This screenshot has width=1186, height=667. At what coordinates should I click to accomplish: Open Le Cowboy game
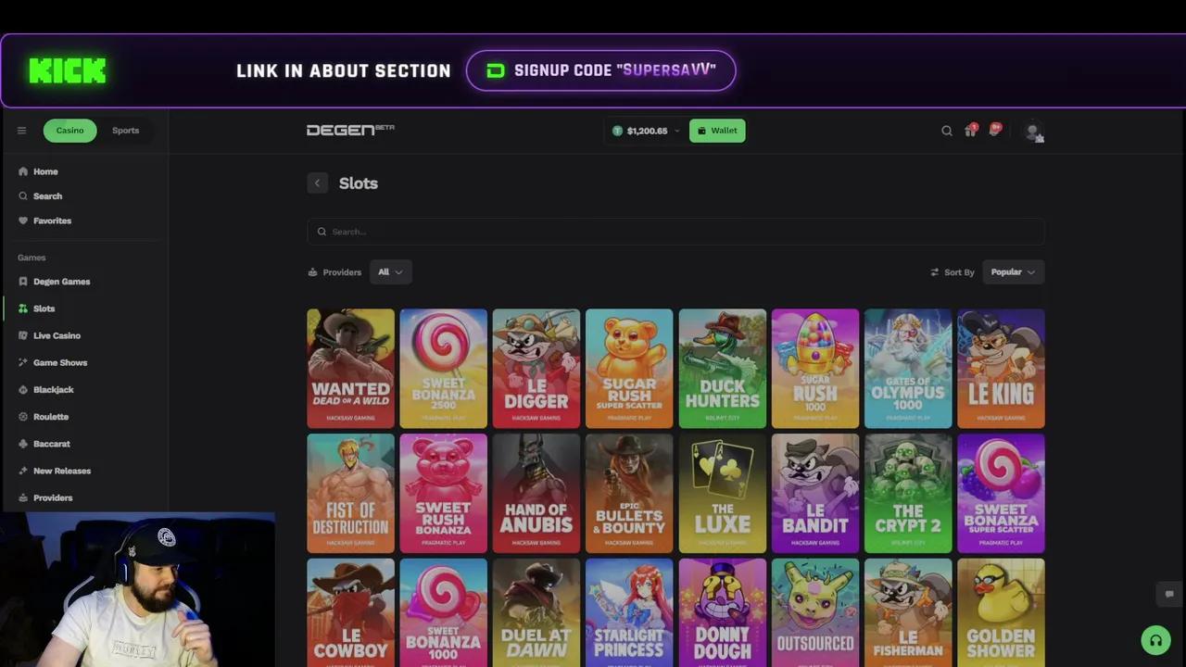(350, 612)
